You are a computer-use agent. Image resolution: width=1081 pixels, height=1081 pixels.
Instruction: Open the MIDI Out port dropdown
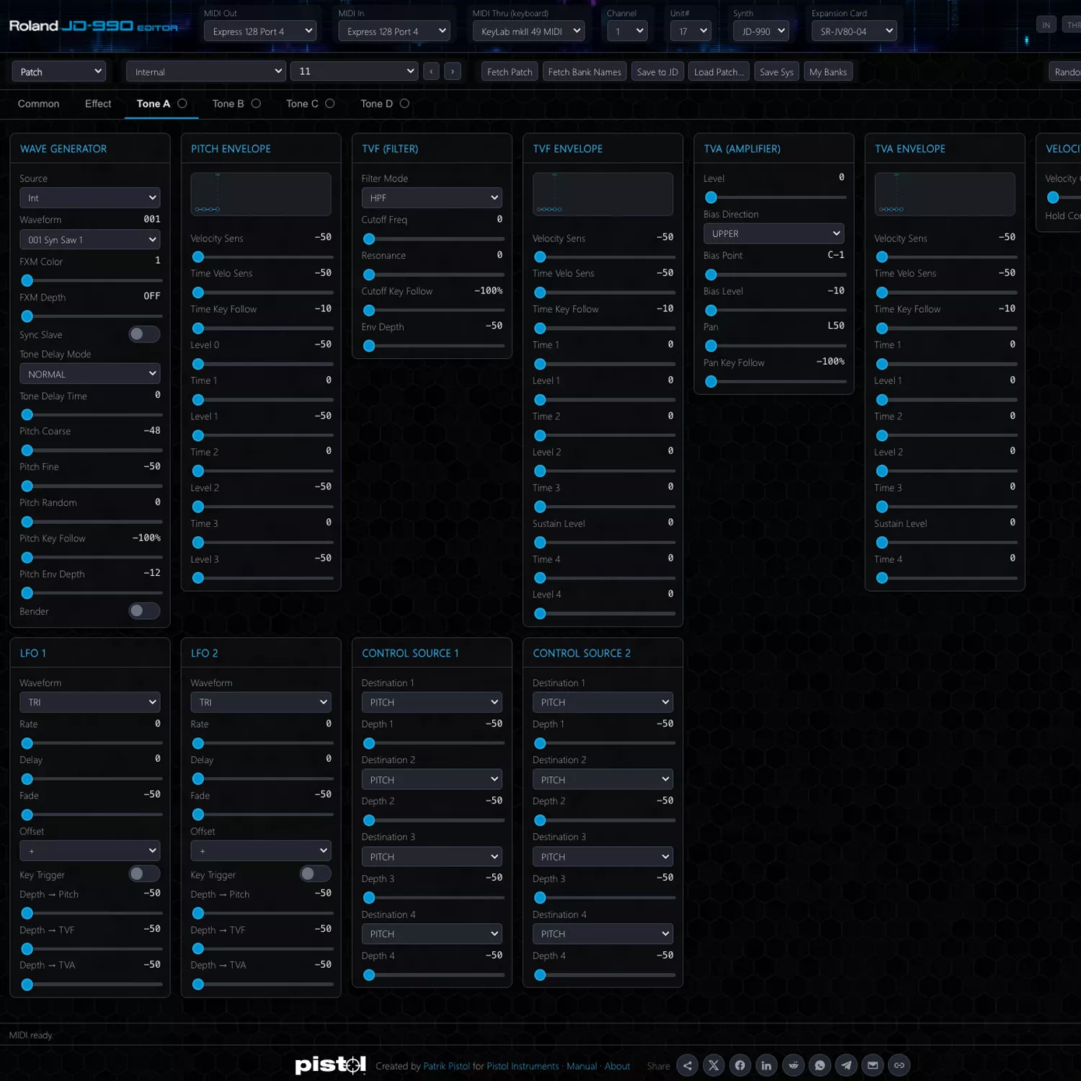pos(260,31)
